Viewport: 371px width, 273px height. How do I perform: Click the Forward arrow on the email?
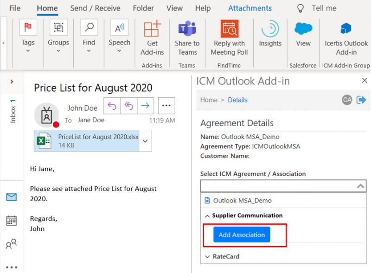(x=147, y=106)
